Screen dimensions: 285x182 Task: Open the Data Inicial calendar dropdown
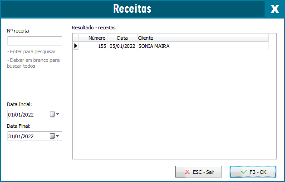(x=55, y=115)
